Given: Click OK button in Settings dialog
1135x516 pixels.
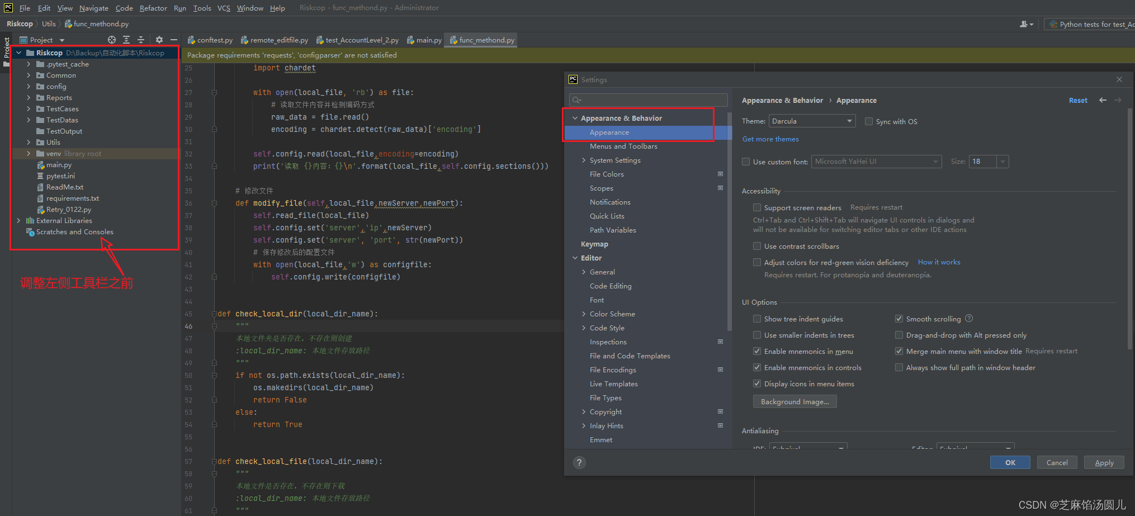Looking at the screenshot, I should click(x=1010, y=462).
